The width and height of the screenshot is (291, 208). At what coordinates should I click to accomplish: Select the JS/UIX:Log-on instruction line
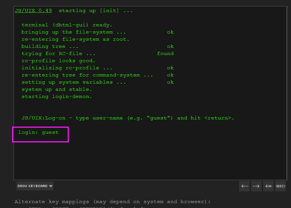(128, 118)
